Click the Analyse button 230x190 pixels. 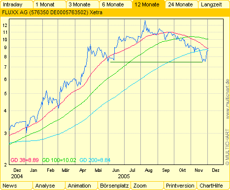tap(49, 186)
